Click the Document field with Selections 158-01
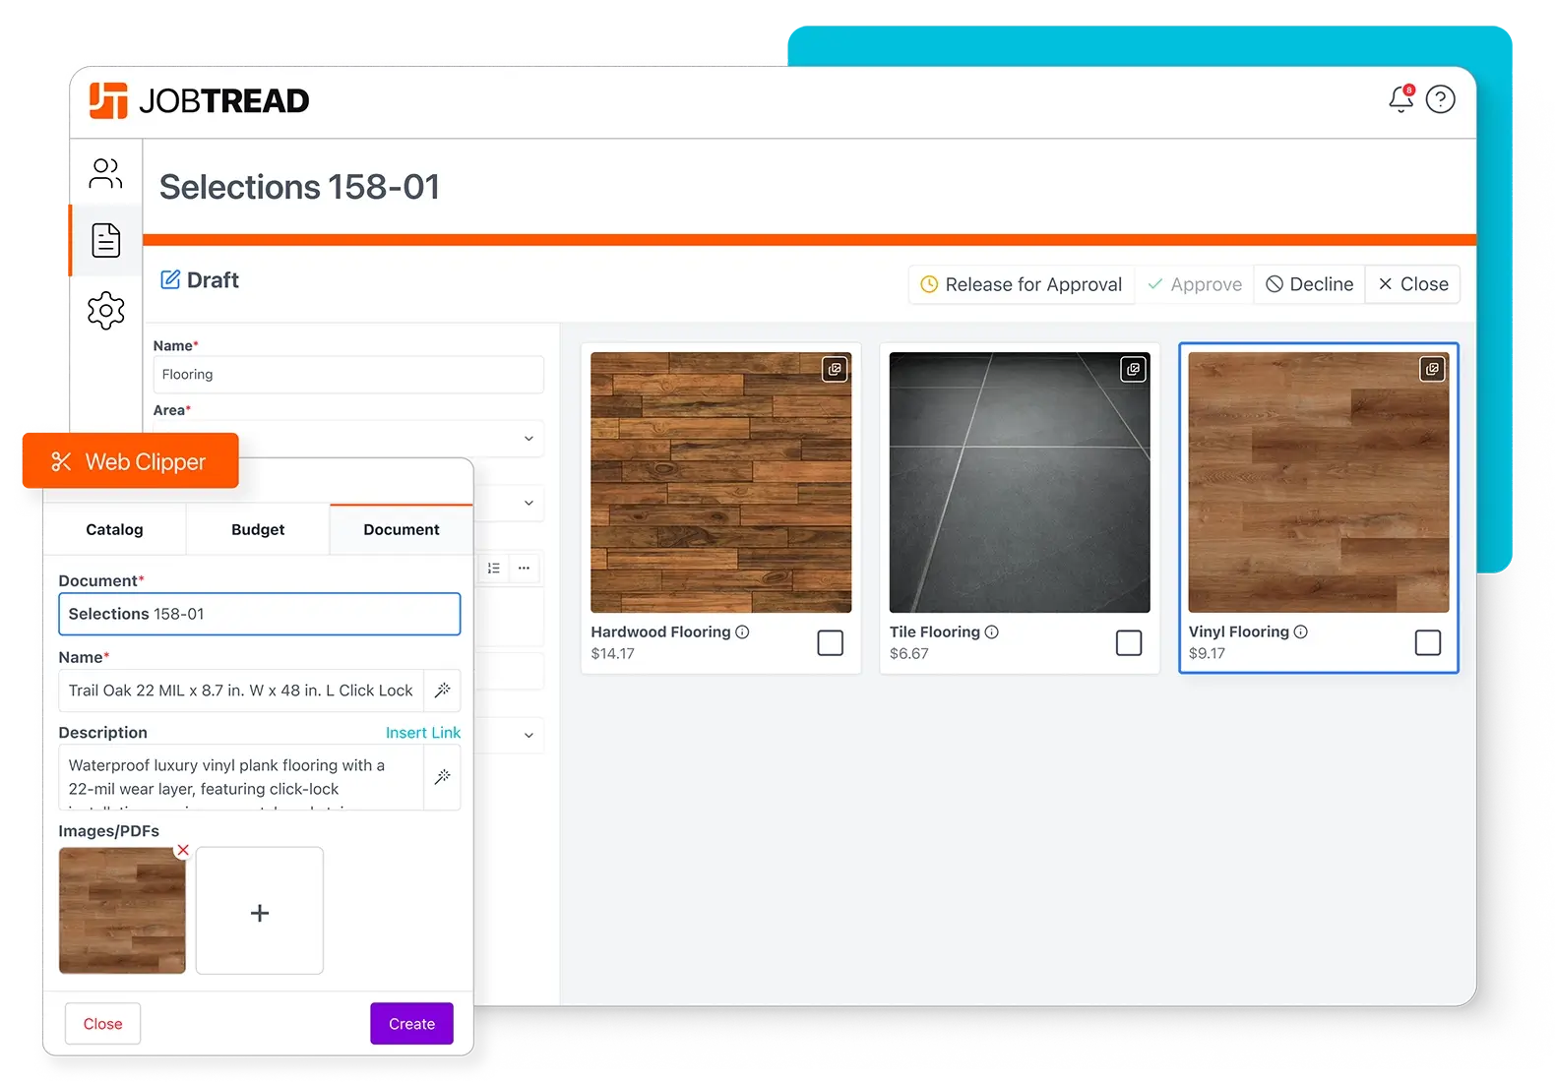Image resolution: width=1555 pixels, height=1082 pixels. click(x=260, y=614)
